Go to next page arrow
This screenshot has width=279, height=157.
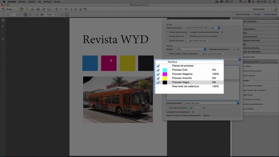8,14
